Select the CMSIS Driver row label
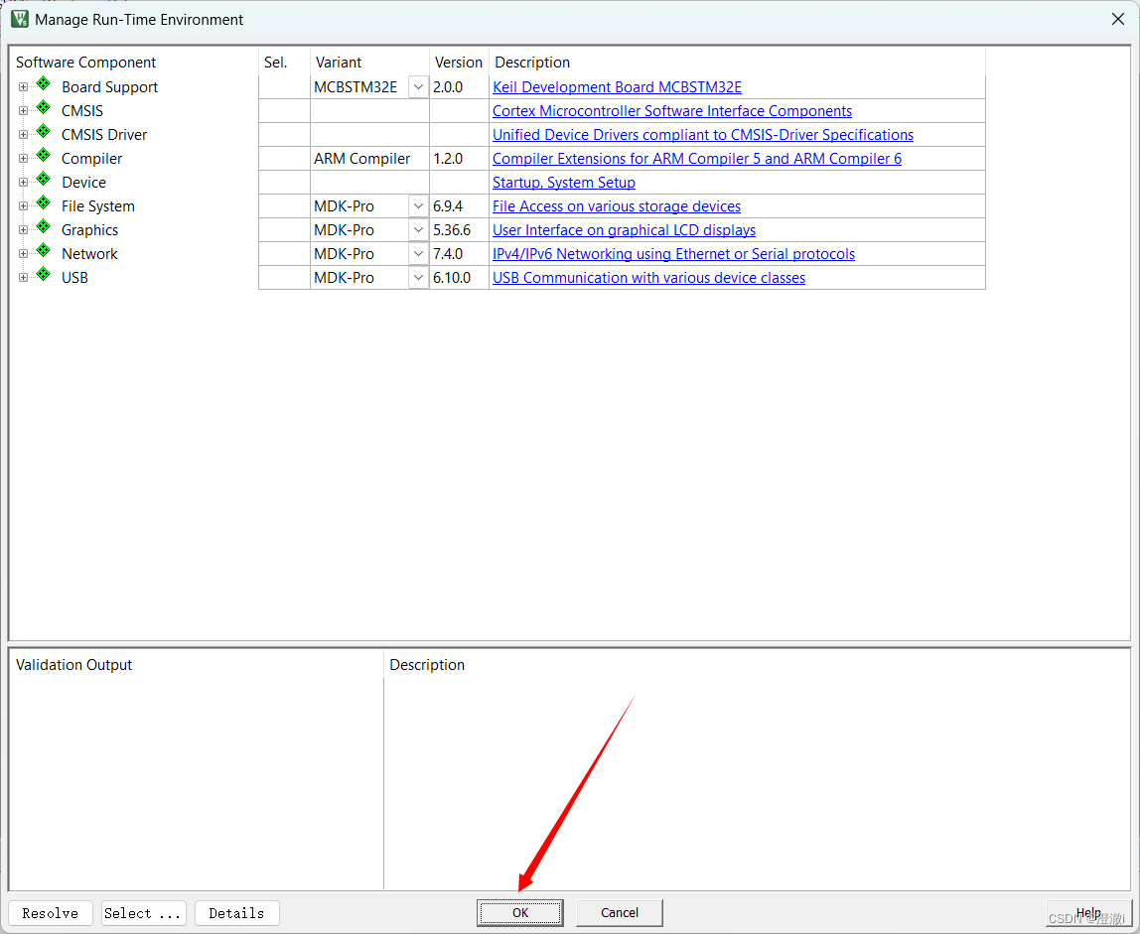Viewport: 1140px width, 934px height. pos(104,134)
